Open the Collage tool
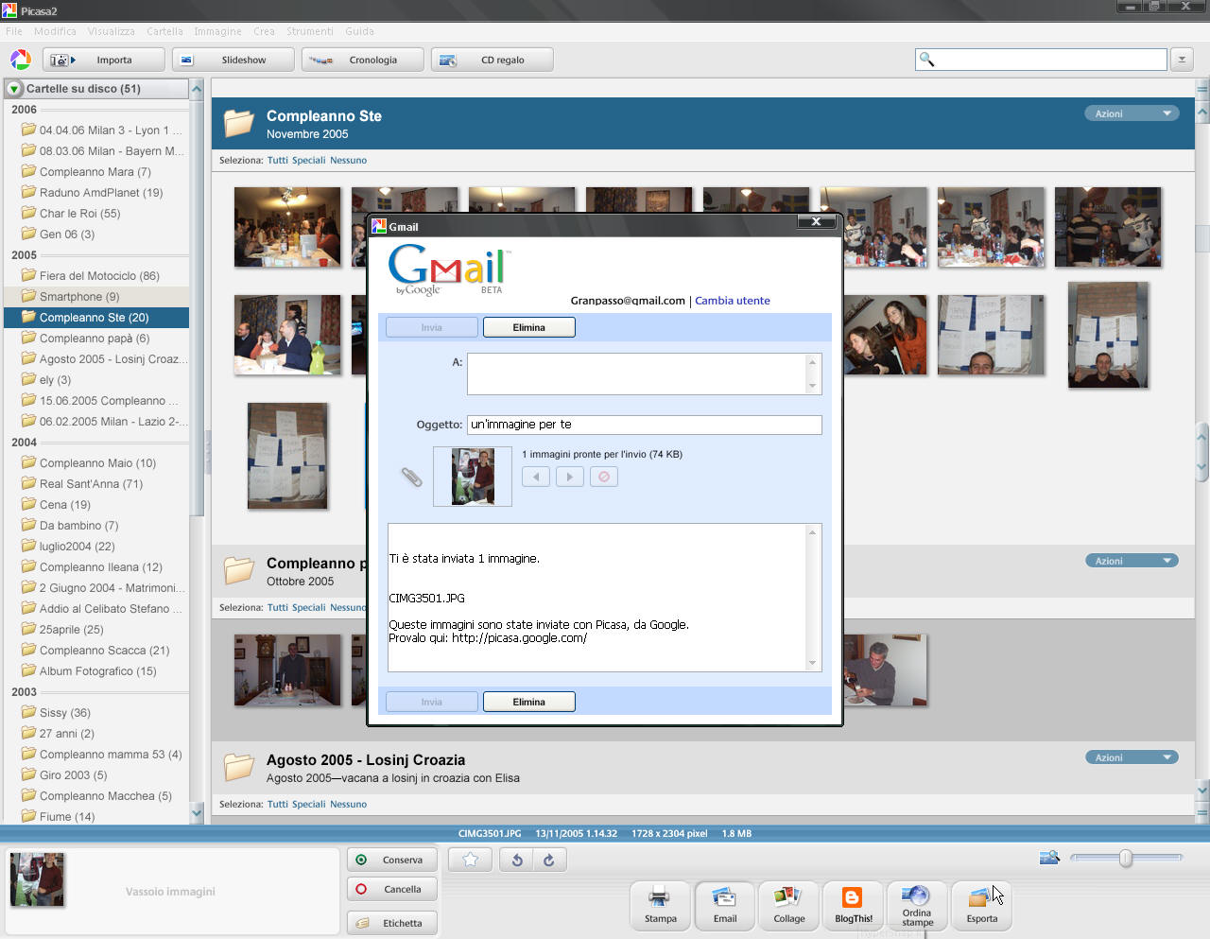 coord(788,905)
